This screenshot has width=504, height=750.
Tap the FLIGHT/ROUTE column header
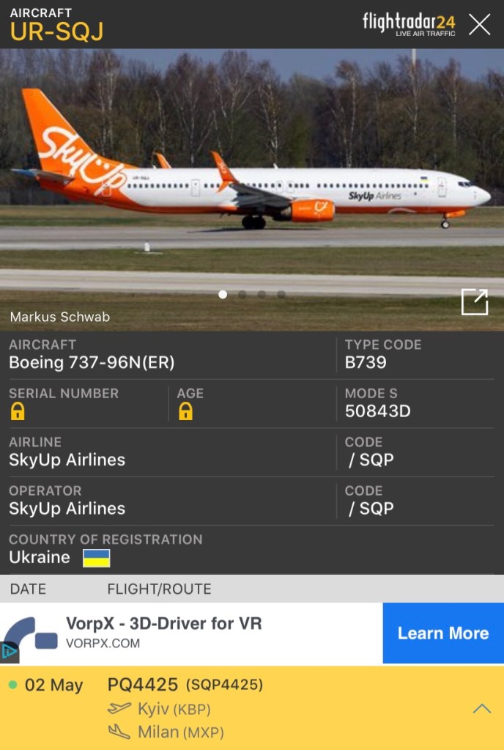(x=159, y=589)
